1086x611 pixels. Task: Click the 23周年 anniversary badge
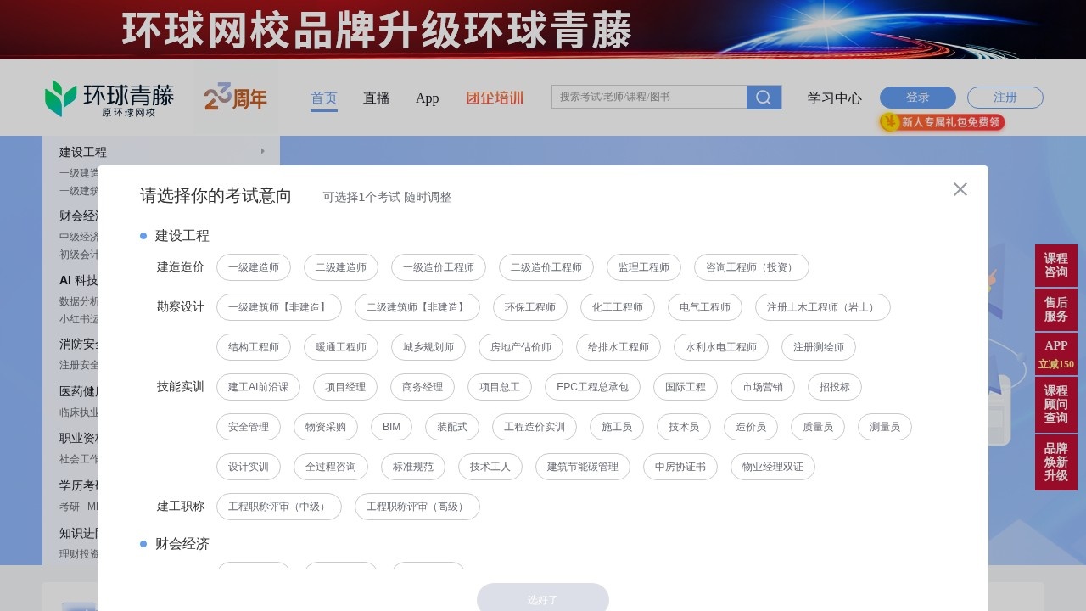236,98
